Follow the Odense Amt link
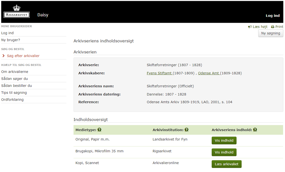 point(209,73)
